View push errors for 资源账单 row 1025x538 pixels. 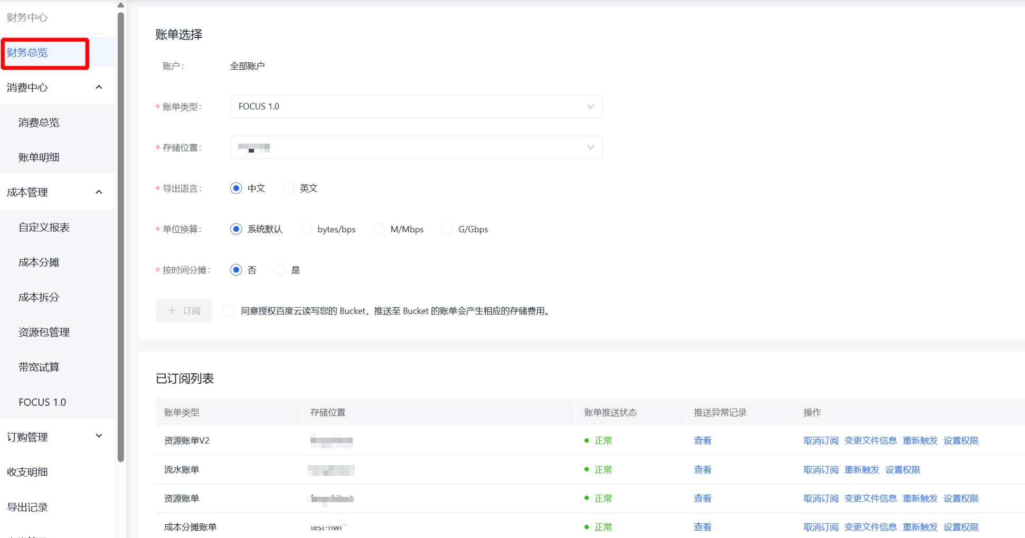pyautogui.click(x=702, y=498)
